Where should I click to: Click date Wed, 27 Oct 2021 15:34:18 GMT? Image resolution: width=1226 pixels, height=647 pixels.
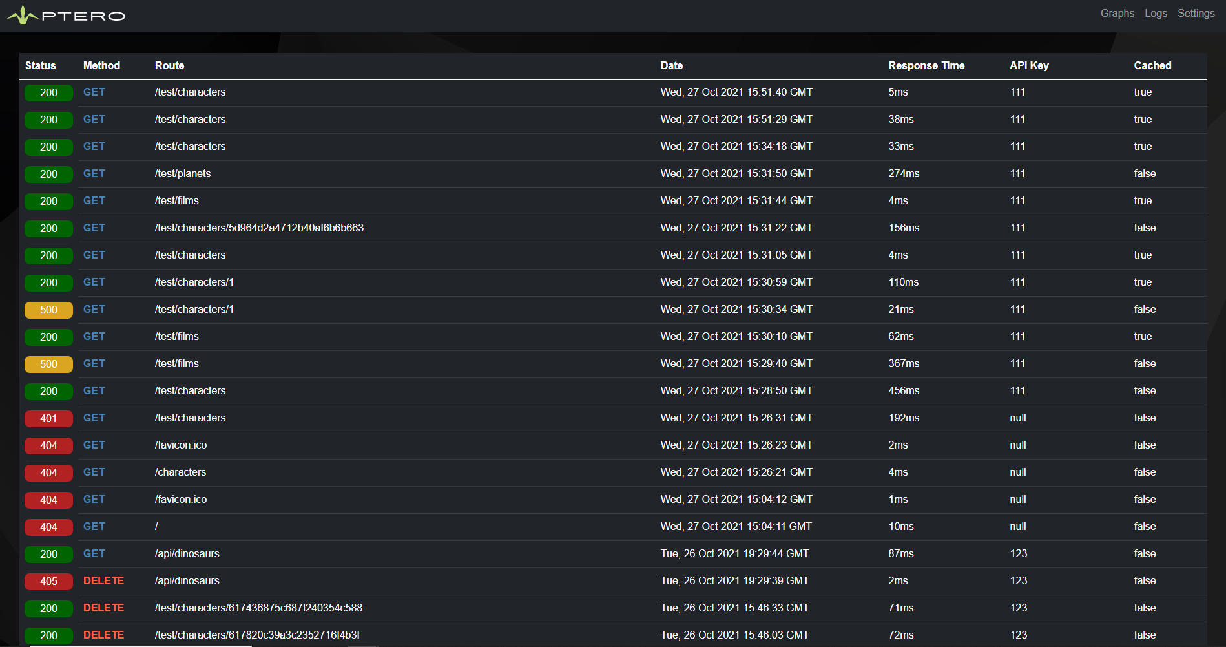[x=736, y=146]
